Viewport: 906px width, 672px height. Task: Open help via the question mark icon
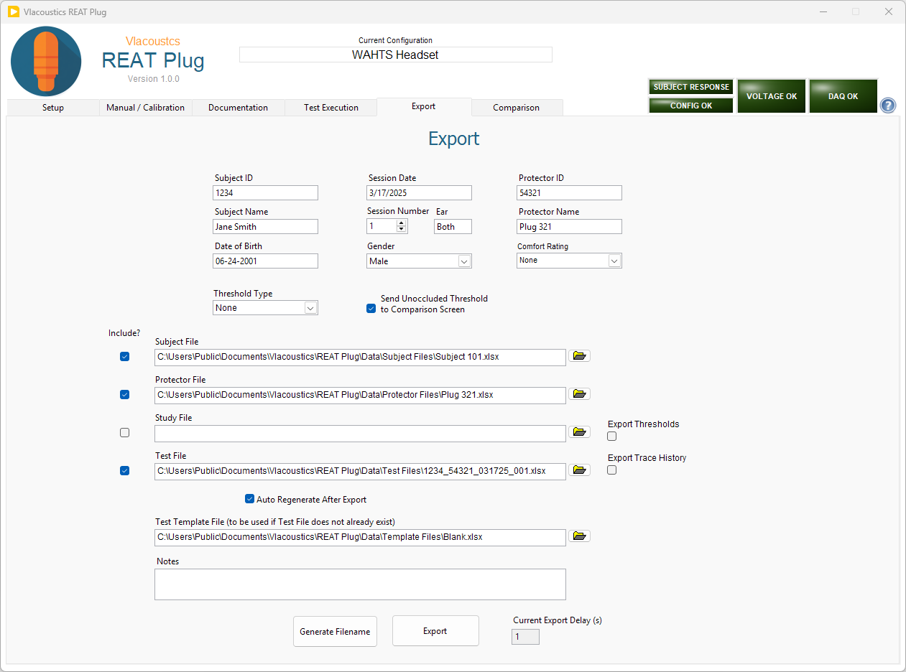pos(888,105)
